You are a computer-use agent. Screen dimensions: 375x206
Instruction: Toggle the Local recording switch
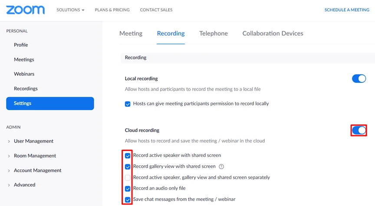coord(359,78)
